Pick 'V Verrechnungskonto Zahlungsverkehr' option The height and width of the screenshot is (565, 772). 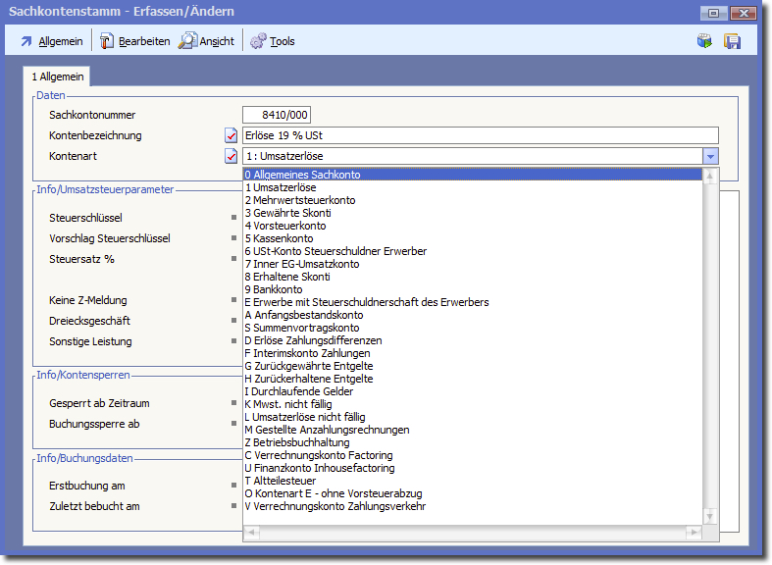tap(335, 506)
